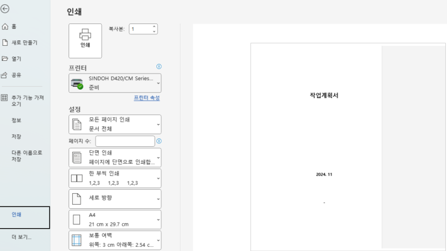Viewport: 447px width, 251px height.
Task: Open the 세로 방향 orientation dropdown
Action: (x=115, y=199)
